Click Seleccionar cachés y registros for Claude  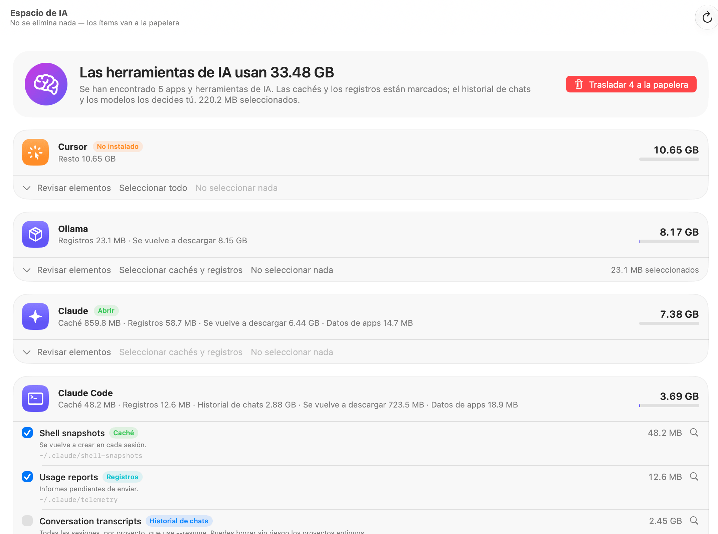click(181, 352)
